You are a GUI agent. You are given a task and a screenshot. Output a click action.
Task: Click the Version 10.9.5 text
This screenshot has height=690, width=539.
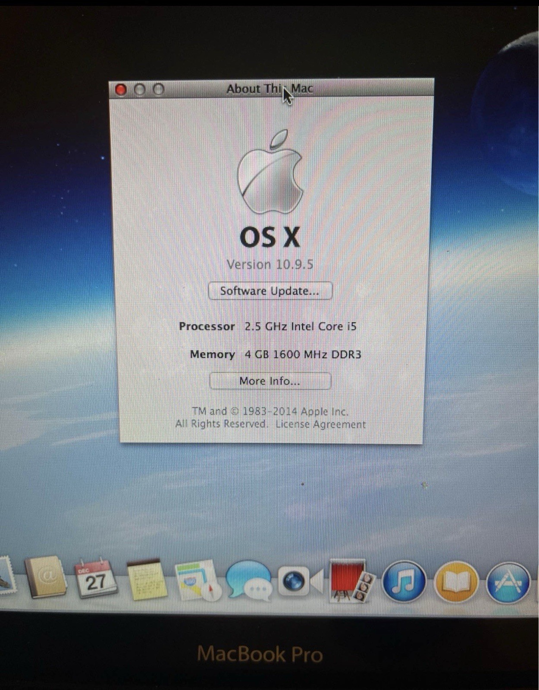tap(270, 264)
